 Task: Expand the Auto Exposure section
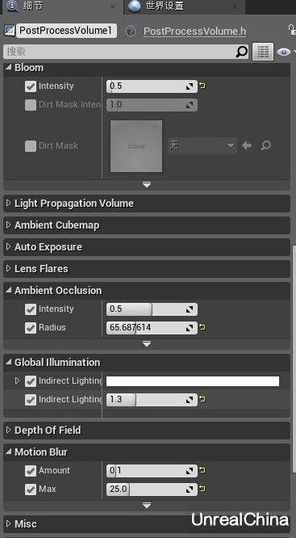9,247
